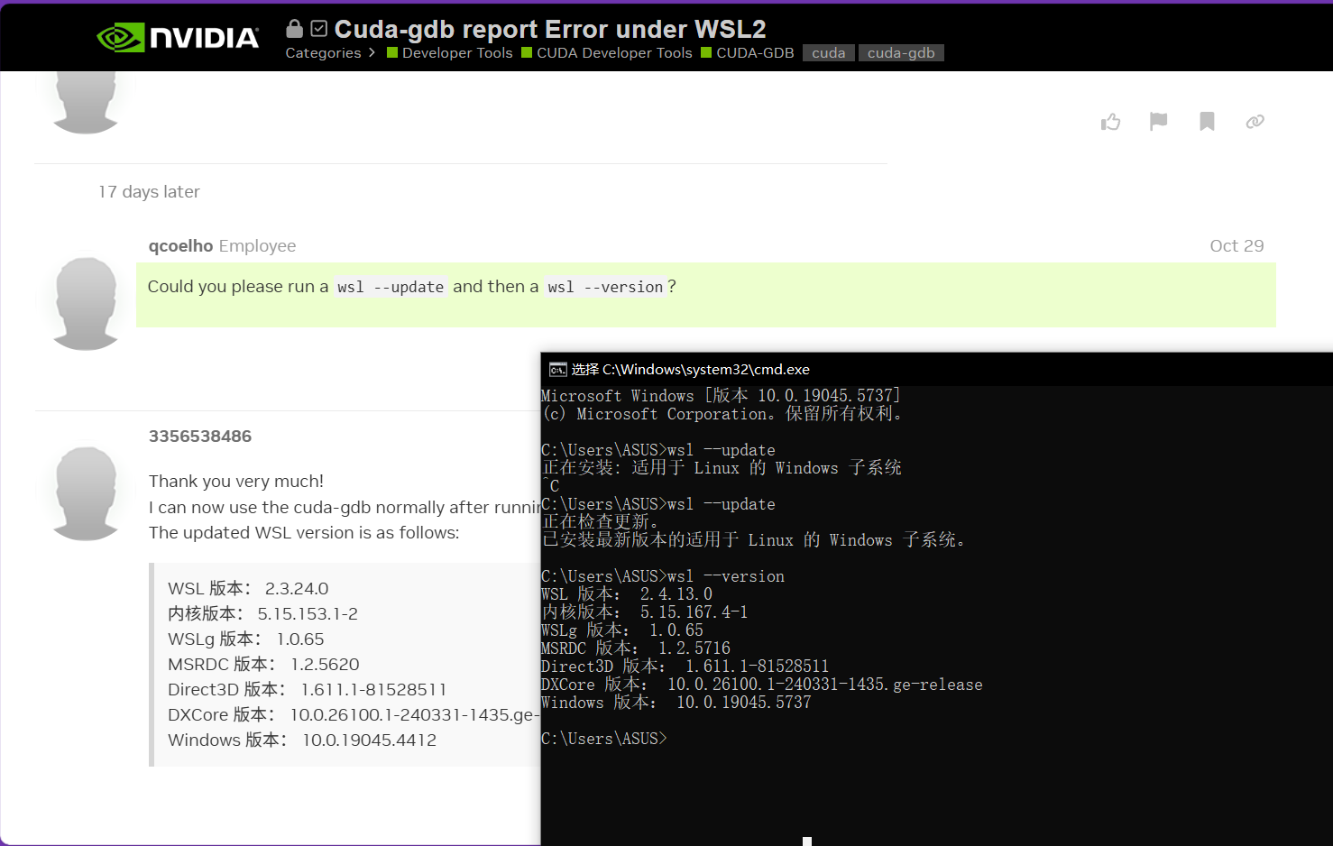Click the solved checkbox icon beside title
This screenshot has height=846, width=1333.
tap(318, 29)
